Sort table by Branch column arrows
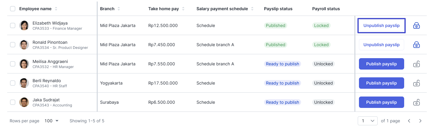The height and width of the screenshot is (131, 434). coord(119,9)
